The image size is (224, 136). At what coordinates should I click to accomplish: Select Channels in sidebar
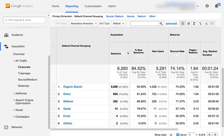(x=24, y=67)
